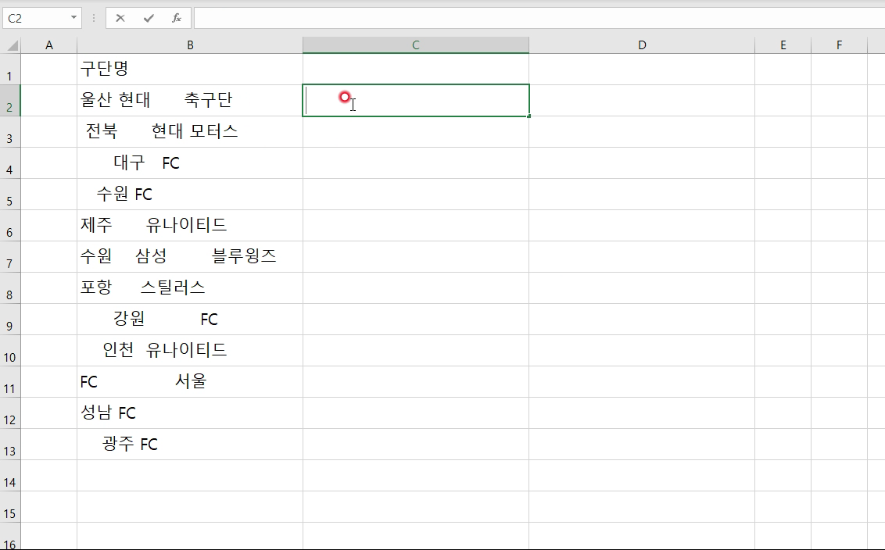The width and height of the screenshot is (885, 550).
Task: Select row 7 header
Action: coord(9,257)
